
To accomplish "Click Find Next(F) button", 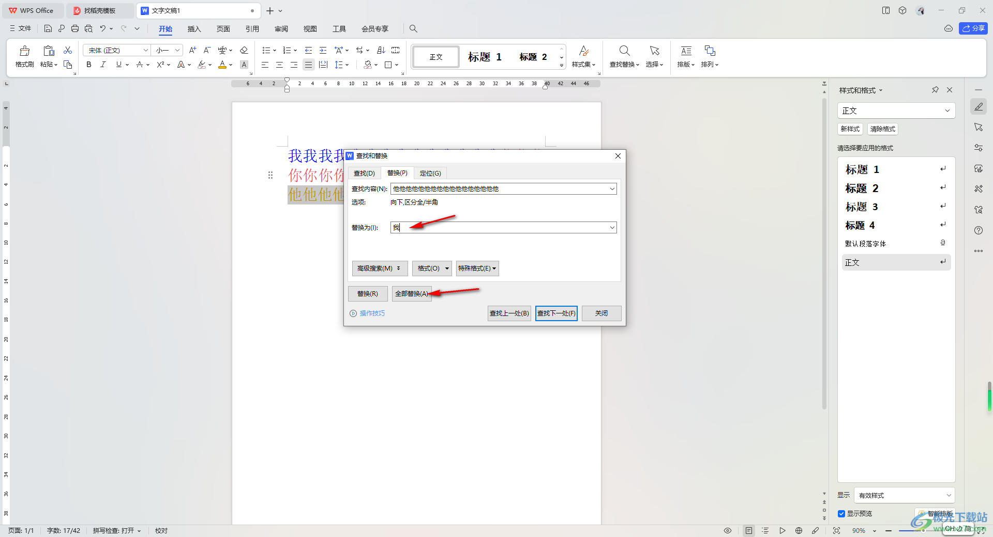I will 556,313.
